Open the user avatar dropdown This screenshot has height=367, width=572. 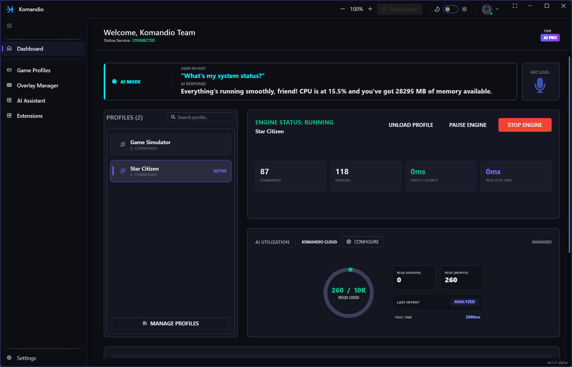click(x=490, y=9)
